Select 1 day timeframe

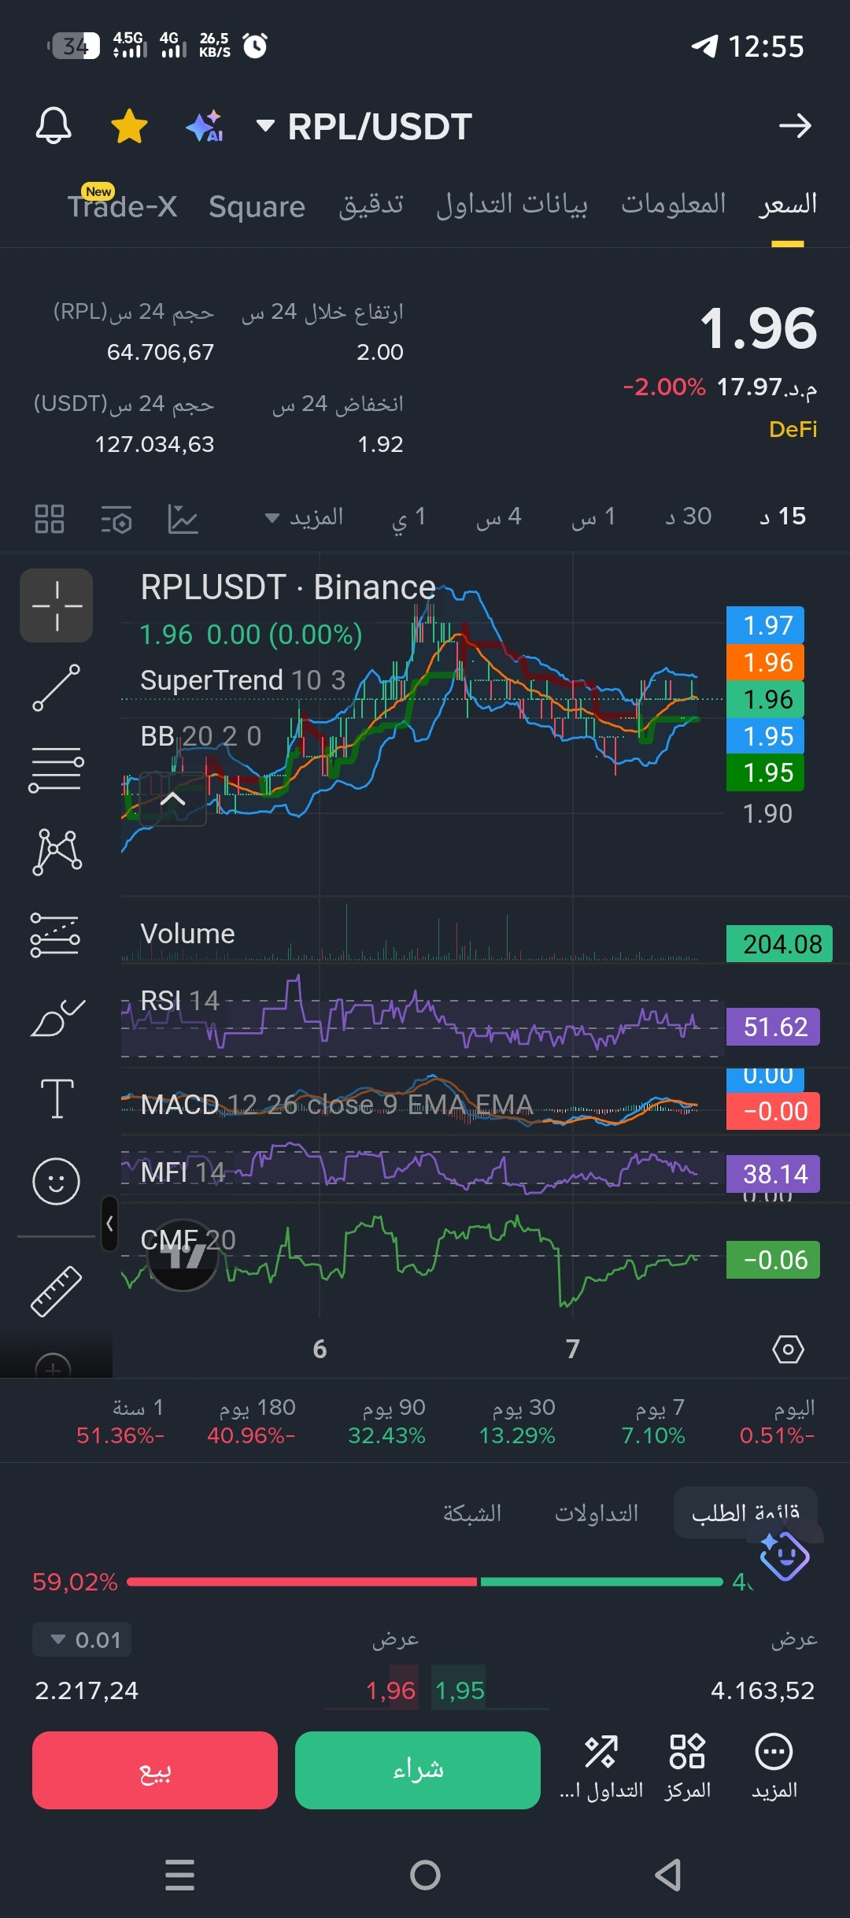click(409, 517)
